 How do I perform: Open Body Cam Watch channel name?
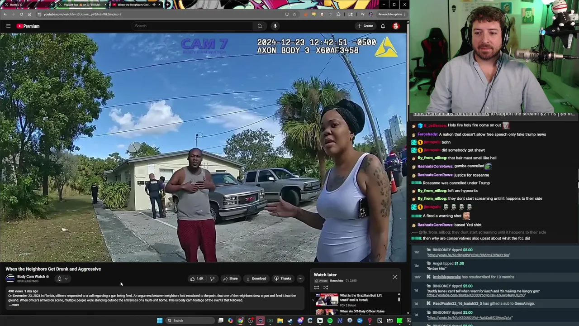[31, 277]
